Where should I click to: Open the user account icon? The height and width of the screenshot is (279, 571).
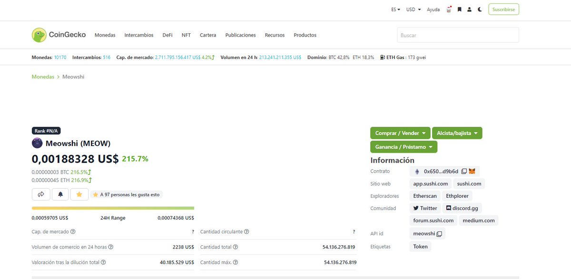pyautogui.click(x=470, y=9)
